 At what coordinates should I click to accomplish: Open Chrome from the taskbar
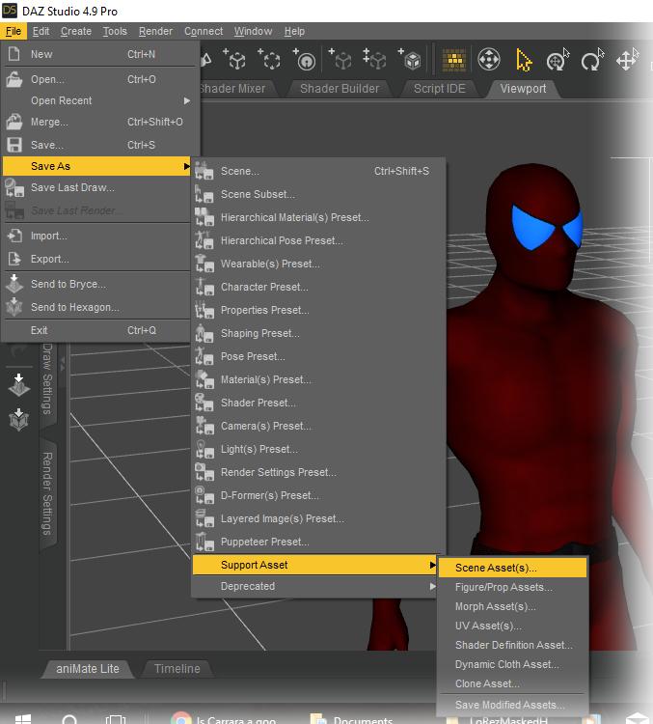click(x=181, y=718)
